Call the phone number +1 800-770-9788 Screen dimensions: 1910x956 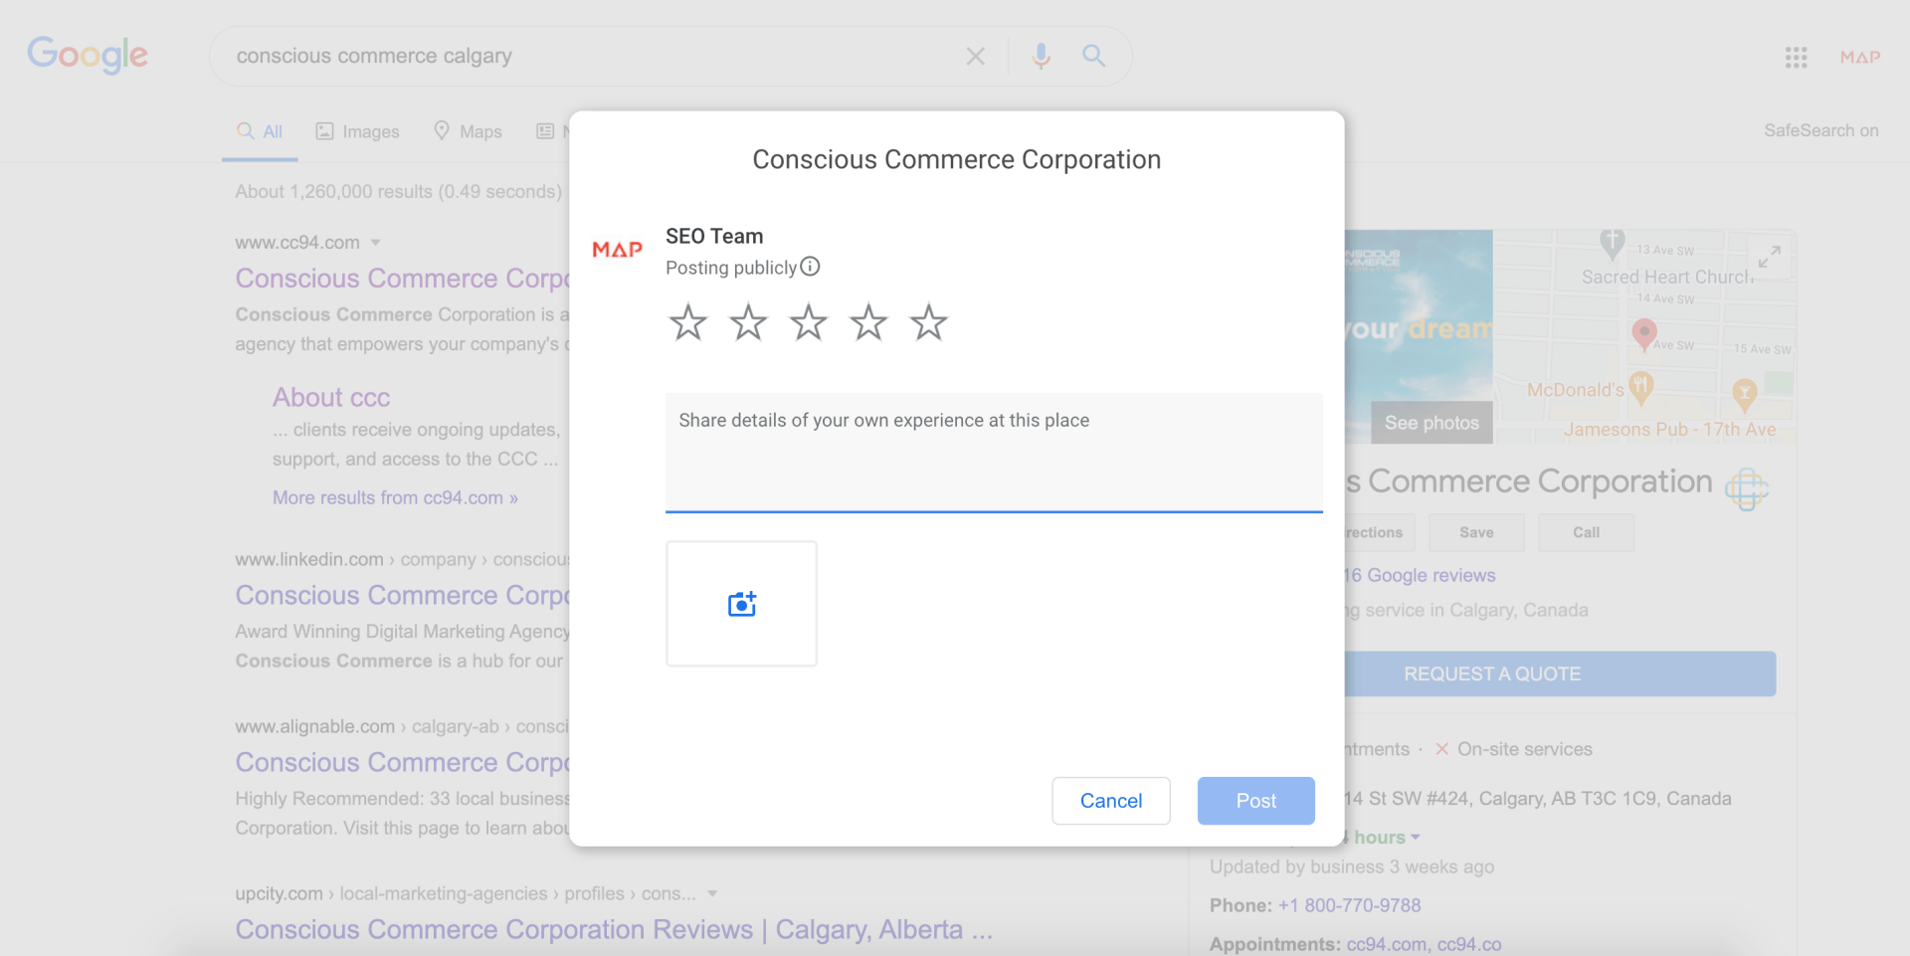tap(1349, 905)
